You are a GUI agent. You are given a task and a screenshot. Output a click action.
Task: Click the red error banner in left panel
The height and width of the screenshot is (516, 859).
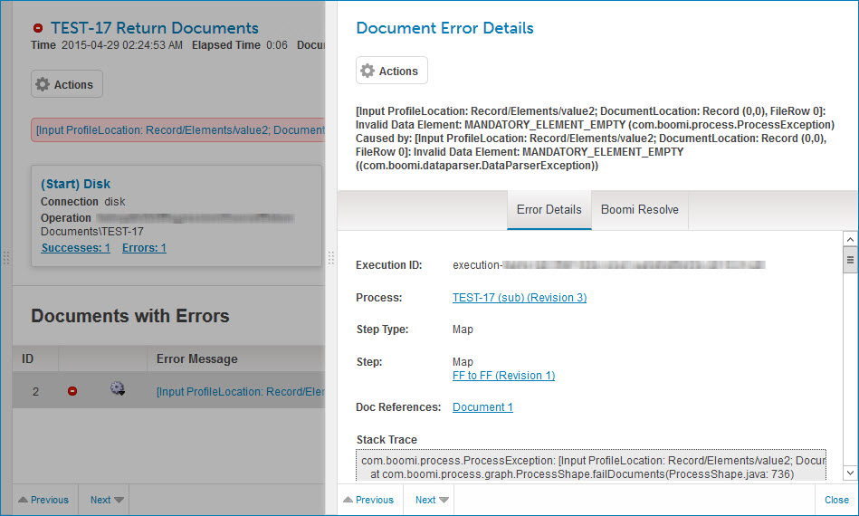178,129
